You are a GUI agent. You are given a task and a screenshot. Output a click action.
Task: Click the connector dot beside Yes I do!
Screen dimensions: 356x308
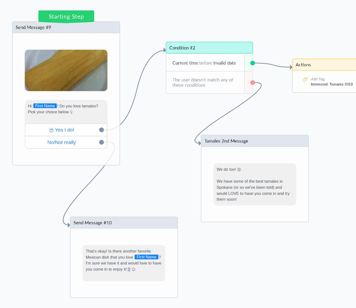[102, 130]
